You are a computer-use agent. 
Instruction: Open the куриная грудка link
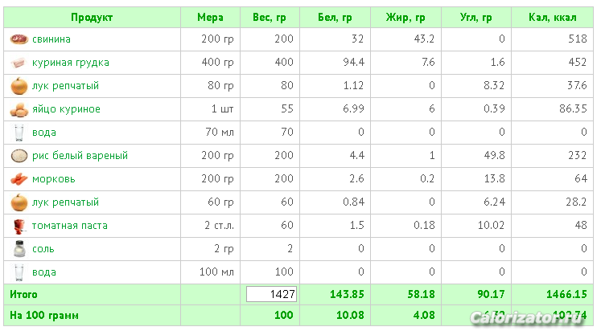(x=70, y=63)
